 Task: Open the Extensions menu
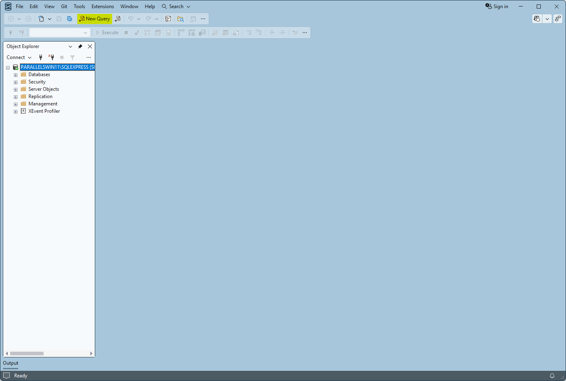coord(103,7)
